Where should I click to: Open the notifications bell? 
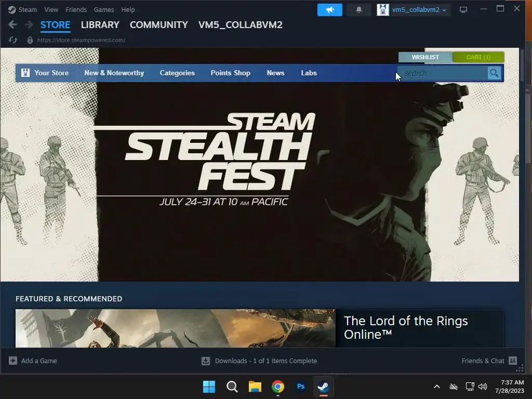click(x=358, y=10)
